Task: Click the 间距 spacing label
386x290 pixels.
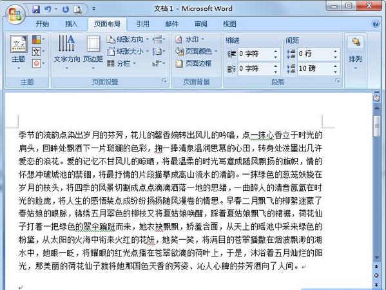Action: tap(292, 41)
